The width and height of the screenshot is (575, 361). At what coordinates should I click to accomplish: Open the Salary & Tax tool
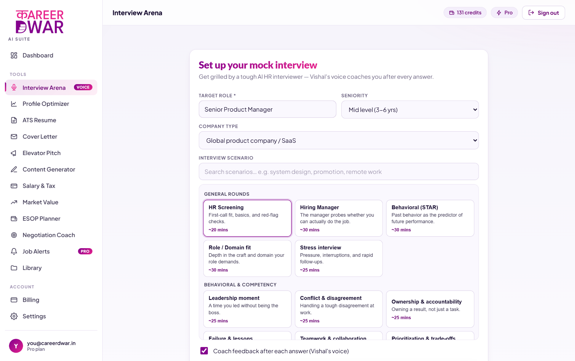point(51,186)
